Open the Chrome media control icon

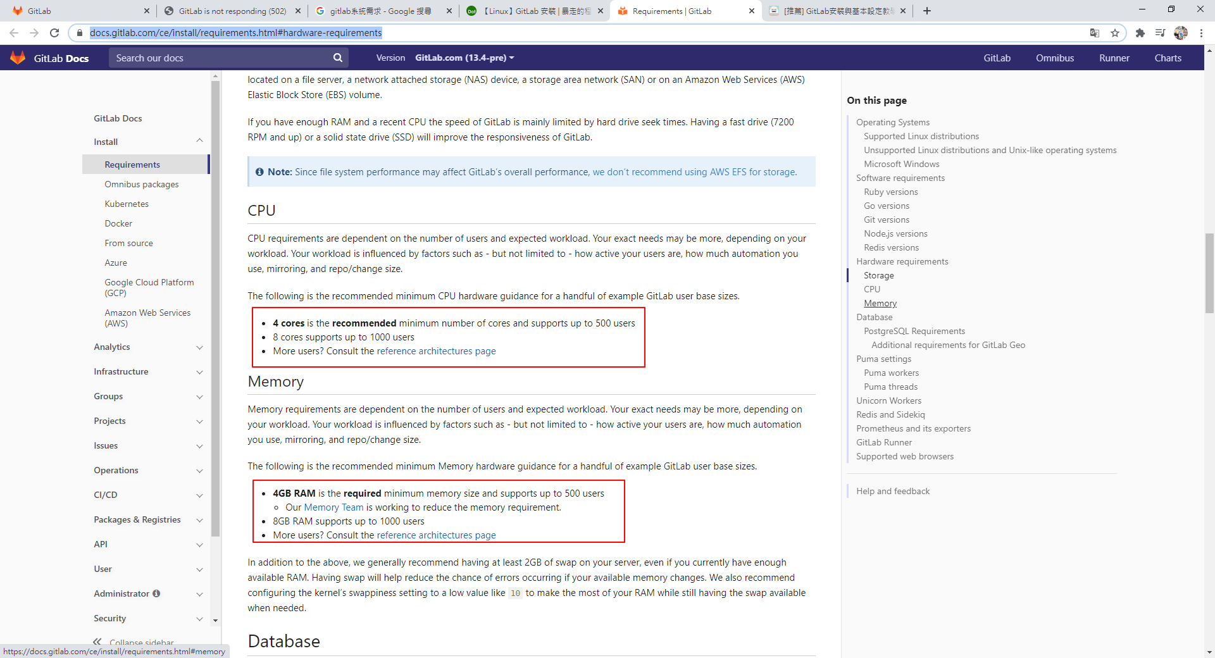(1160, 33)
